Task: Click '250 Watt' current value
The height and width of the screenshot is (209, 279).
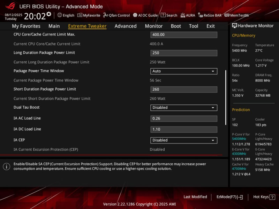Action: [x=158, y=62]
